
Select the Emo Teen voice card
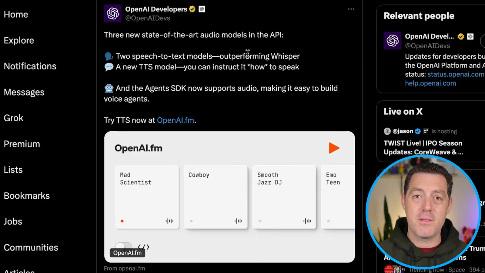(338, 197)
